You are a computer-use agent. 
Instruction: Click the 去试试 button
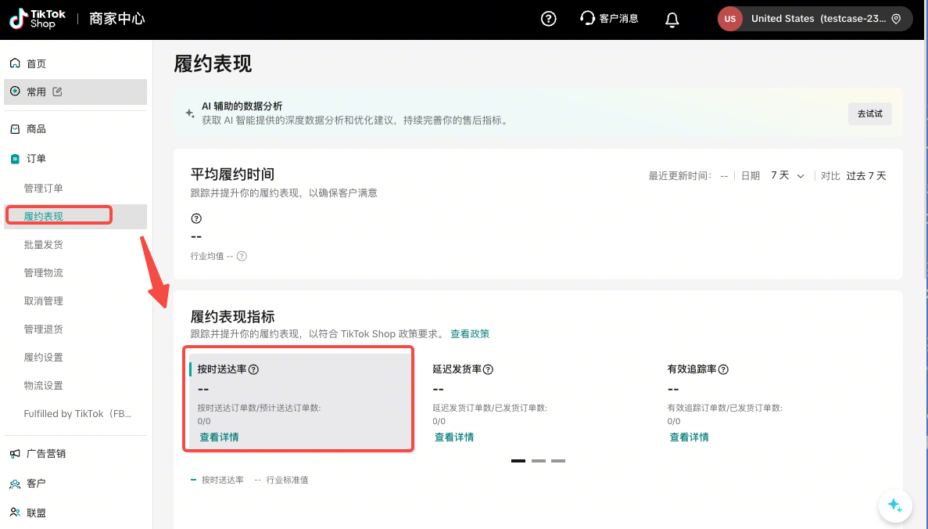coord(869,113)
